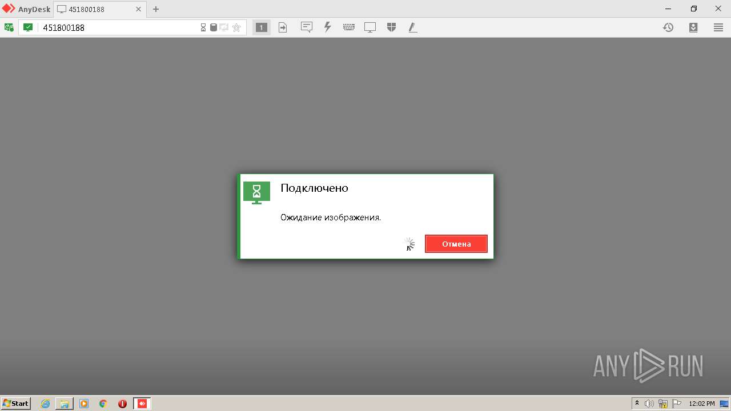Click the green hourglass monitor dialog icon

coord(256,192)
